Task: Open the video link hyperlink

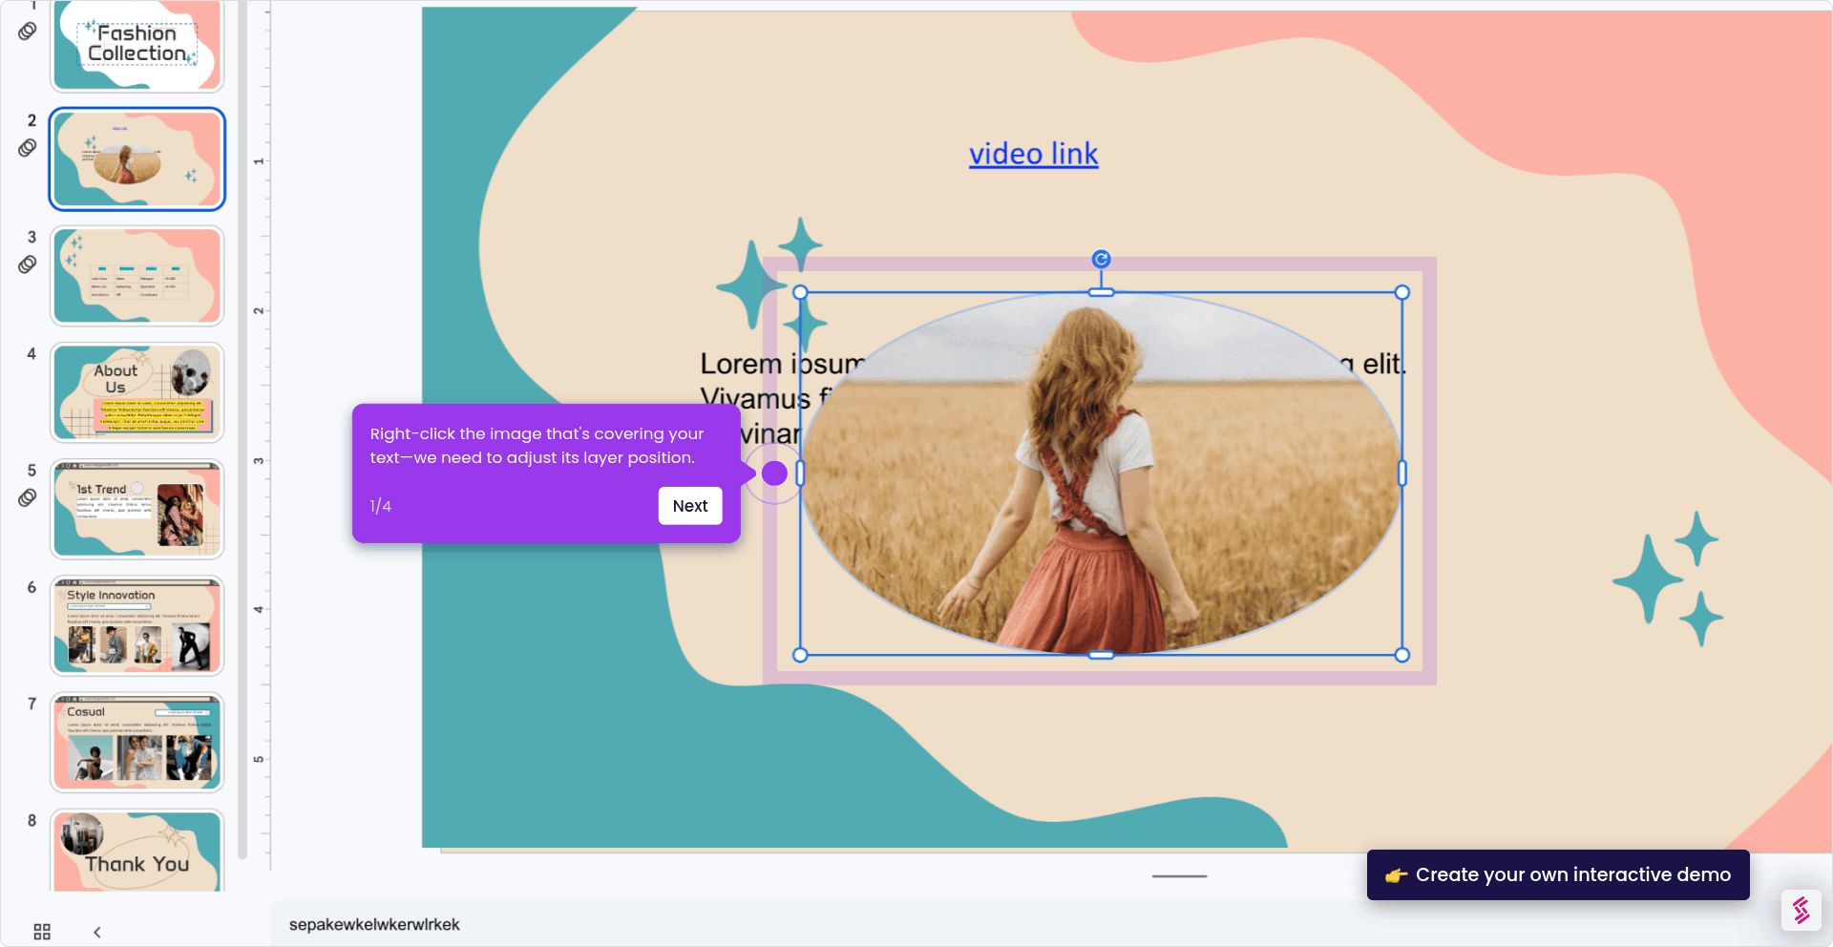Action: [x=1034, y=154]
